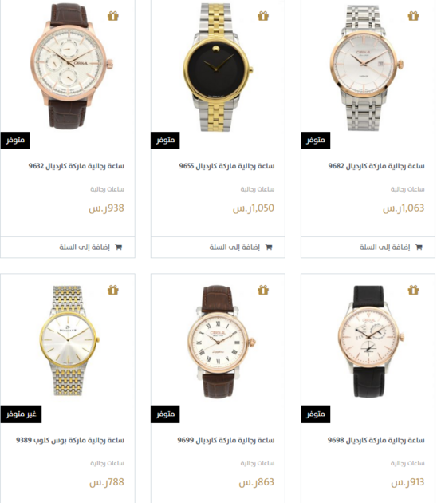Click the gift icon on Boss Club 9389
The width and height of the screenshot is (437, 503).
(x=112, y=290)
